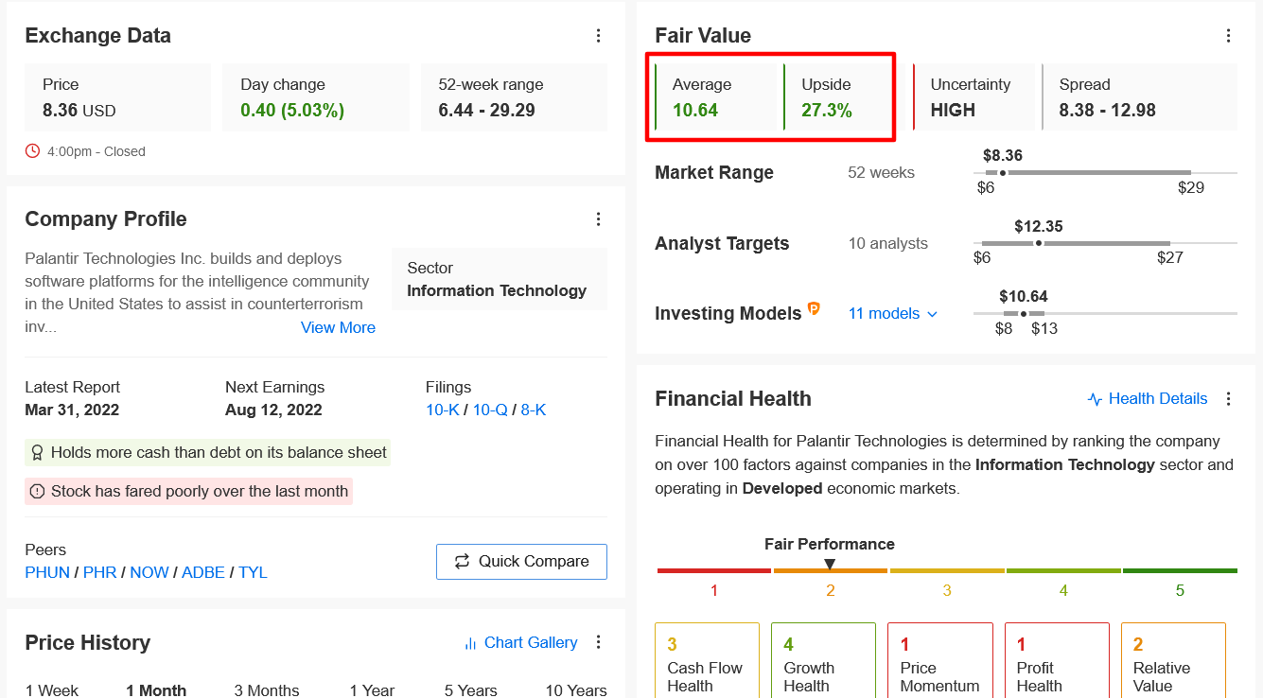Open peer ticker NOW
The width and height of the screenshot is (1263, 698).
pyautogui.click(x=149, y=572)
